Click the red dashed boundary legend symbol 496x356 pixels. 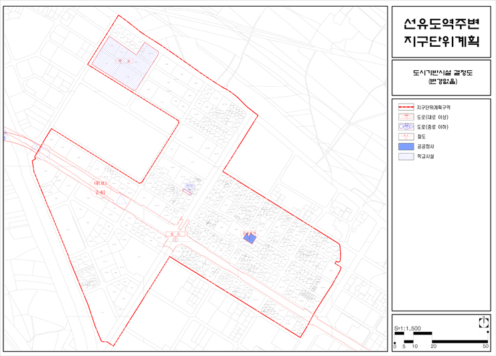point(406,107)
